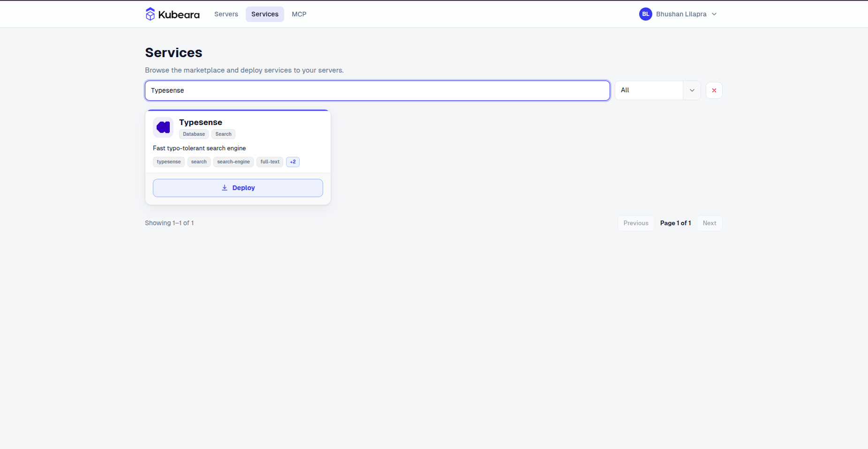Click the Services page heading

click(x=174, y=52)
